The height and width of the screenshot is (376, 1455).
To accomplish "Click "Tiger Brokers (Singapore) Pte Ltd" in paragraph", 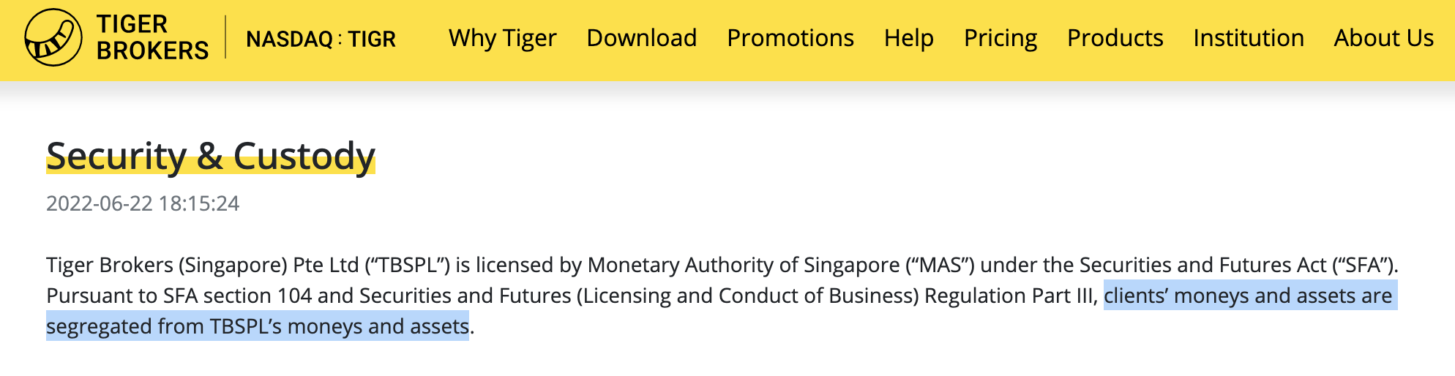I will (203, 265).
